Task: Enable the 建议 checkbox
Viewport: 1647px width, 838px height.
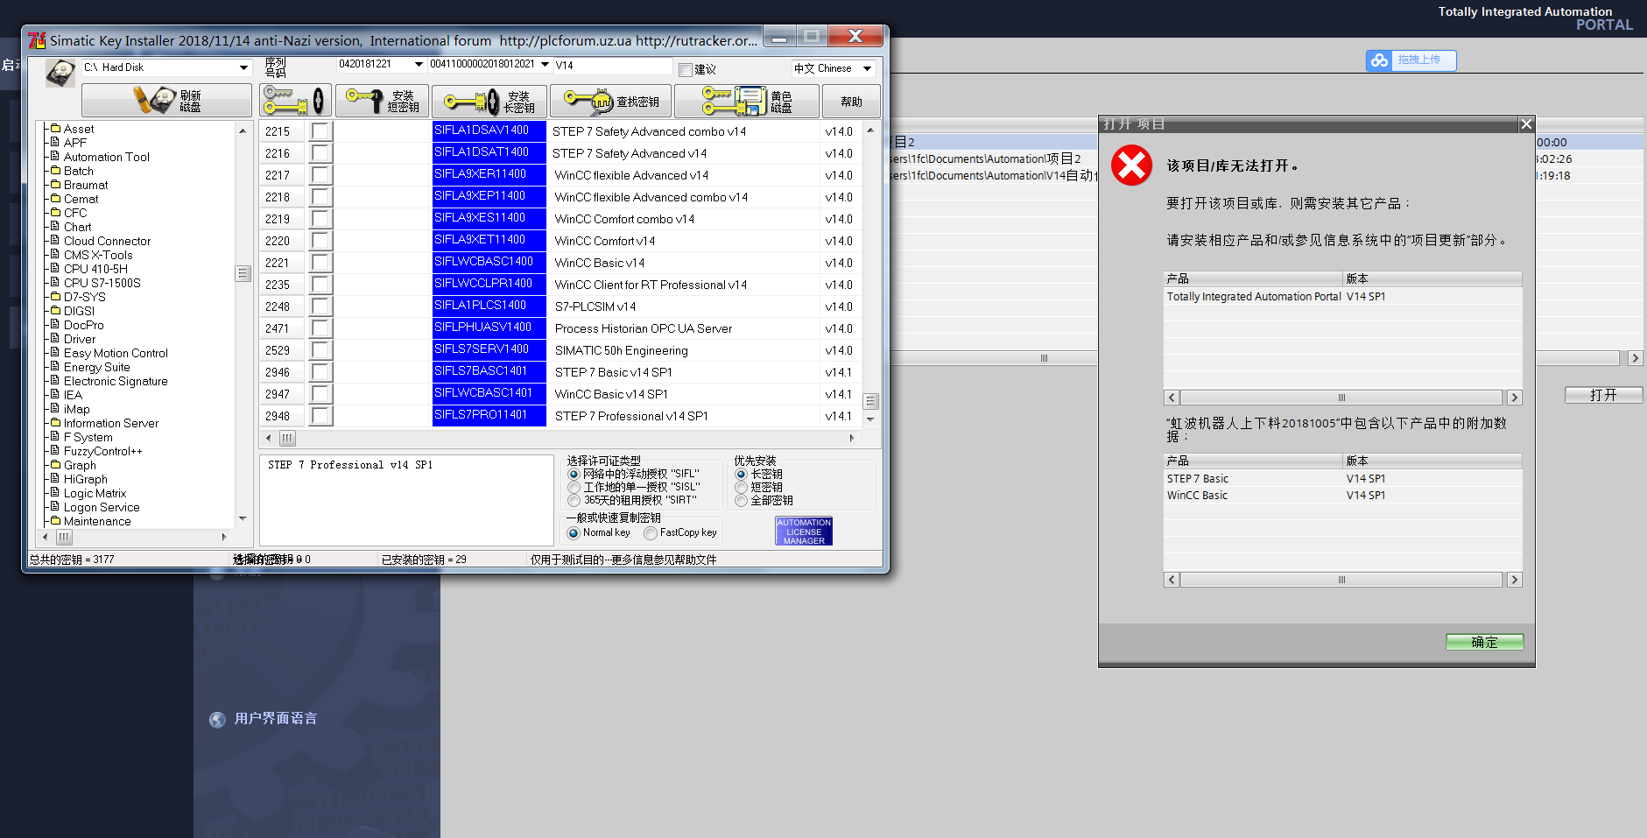Action: [686, 69]
